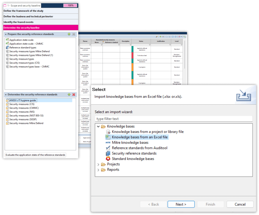The width and height of the screenshot is (259, 215).
Task: Click the red delete icon beside Determine the security reference standards
Action: [x=74, y=95]
